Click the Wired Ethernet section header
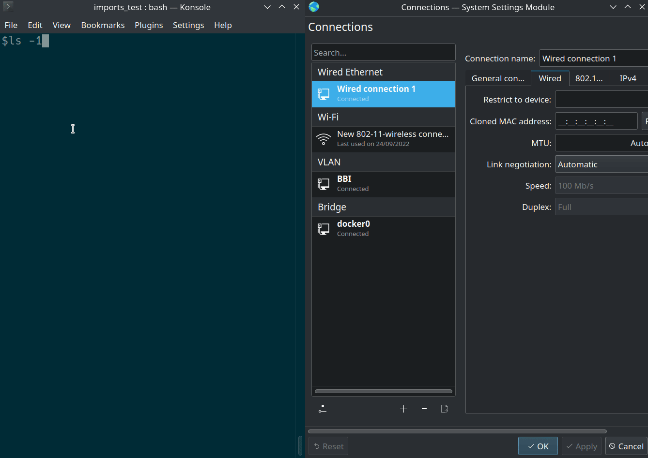 click(x=383, y=72)
